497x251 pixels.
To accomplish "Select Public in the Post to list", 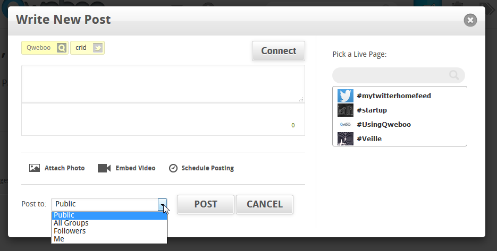I will point(64,215).
